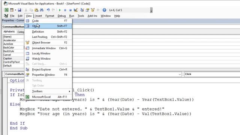Open the Format menu
240x135 pixels.
tap(50, 16)
